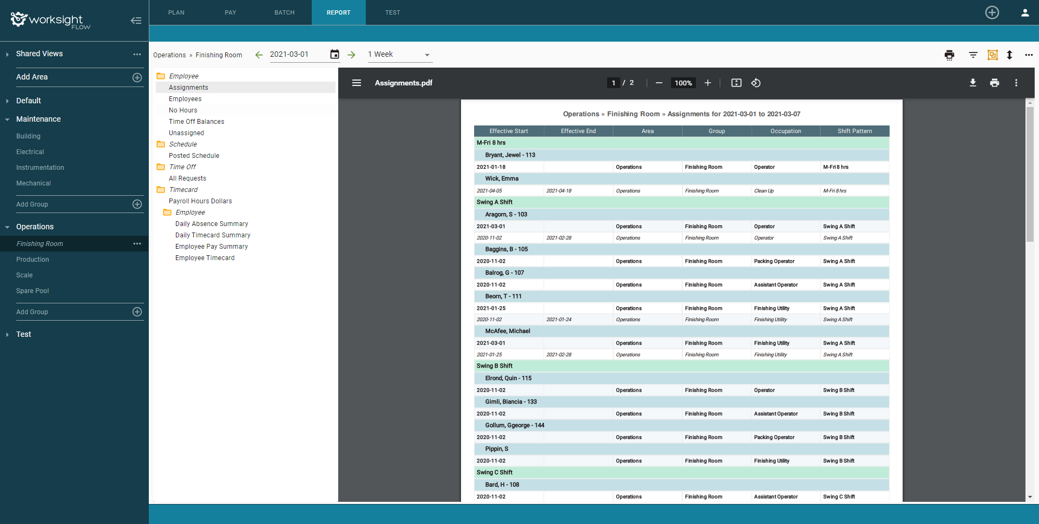Collapse the left sidebar navigation
Viewport: 1039px width, 524px height.
(x=136, y=21)
